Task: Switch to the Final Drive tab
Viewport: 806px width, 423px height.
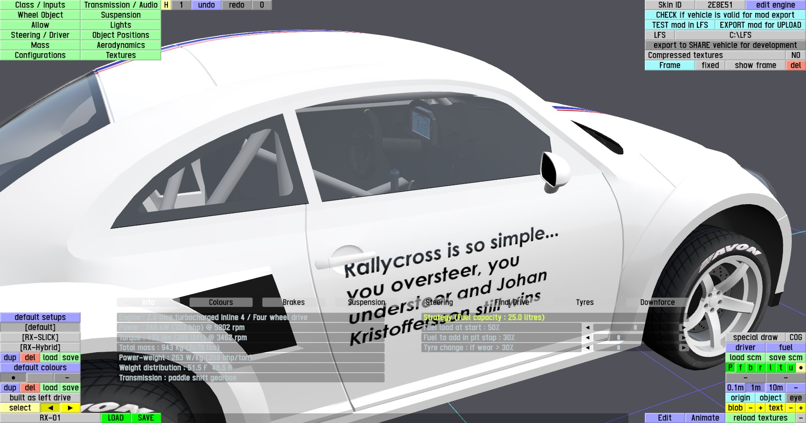Action: (512, 302)
